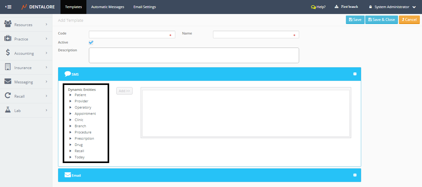422x187 pixels.
Task: Expand the Patient entity node
Action: 70,95
